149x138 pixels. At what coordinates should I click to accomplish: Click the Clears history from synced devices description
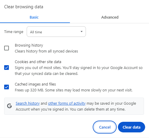47,51
